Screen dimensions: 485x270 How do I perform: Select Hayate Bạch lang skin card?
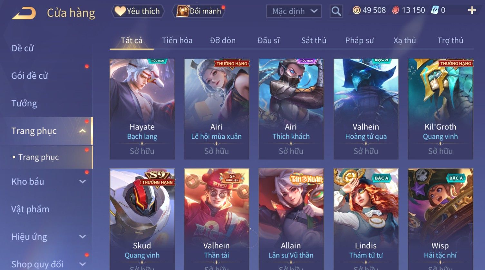142,109
